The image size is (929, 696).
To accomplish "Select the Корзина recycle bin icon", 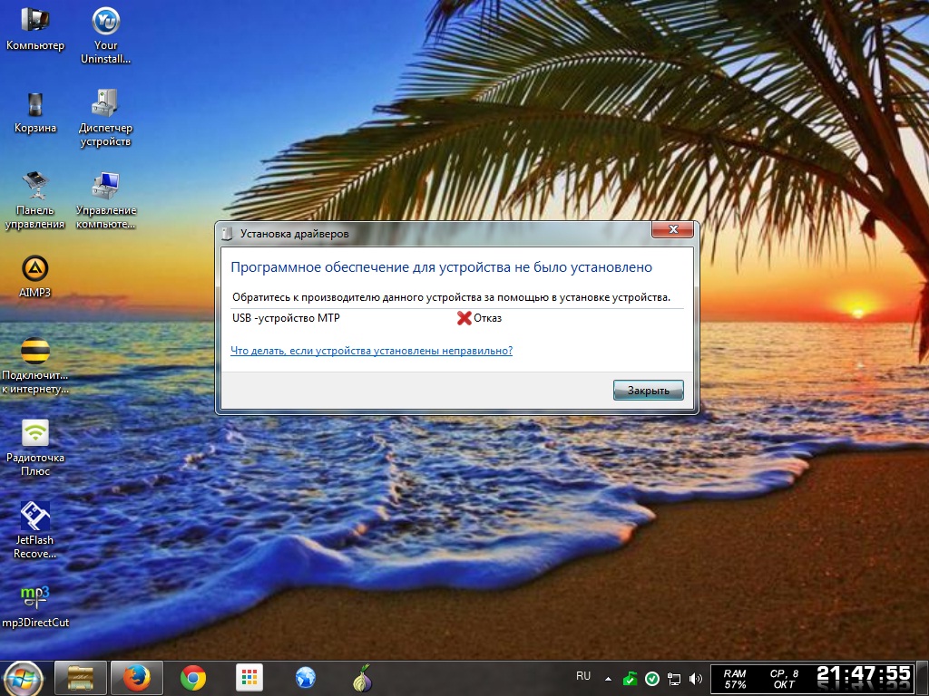I will click(x=35, y=104).
